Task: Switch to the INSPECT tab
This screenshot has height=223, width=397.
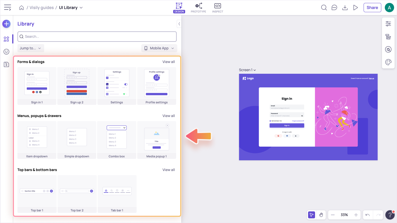Action: [217, 8]
